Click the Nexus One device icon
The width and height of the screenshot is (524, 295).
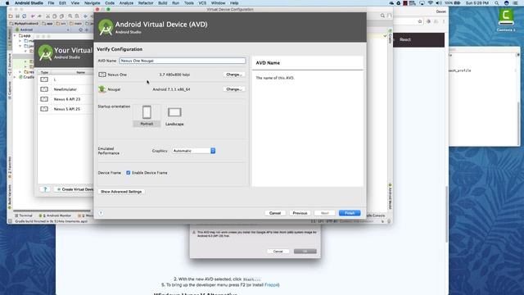pos(102,75)
